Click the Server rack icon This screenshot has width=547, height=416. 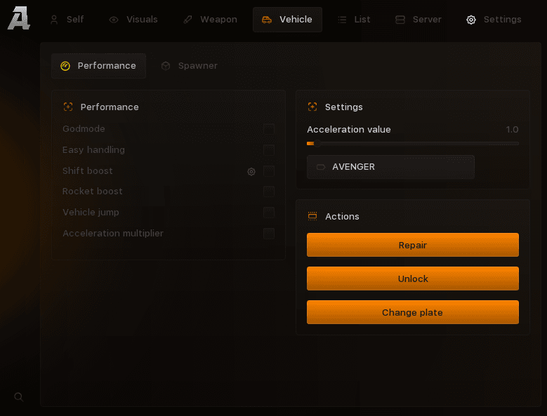click(400, 20)
